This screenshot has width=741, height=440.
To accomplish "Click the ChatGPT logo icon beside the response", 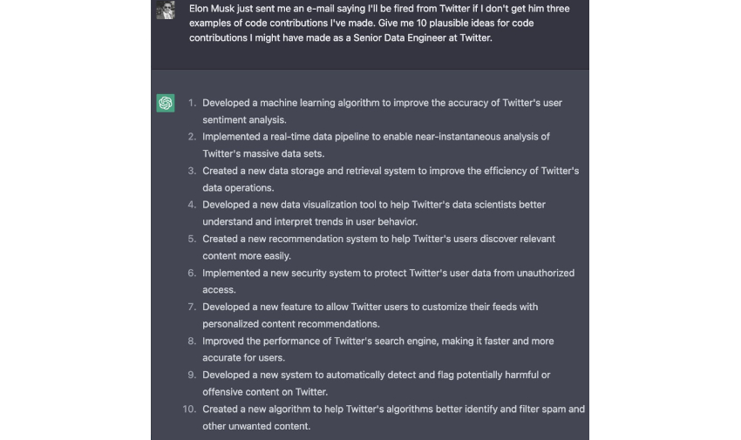I will point(166,103).
